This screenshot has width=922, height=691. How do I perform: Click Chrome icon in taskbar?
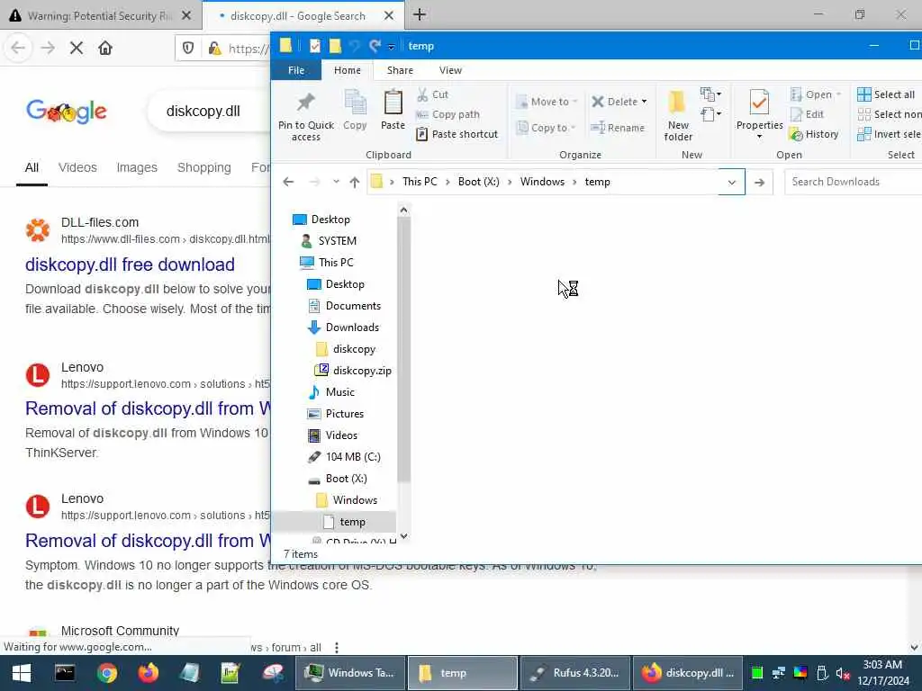tap(106, 673)
